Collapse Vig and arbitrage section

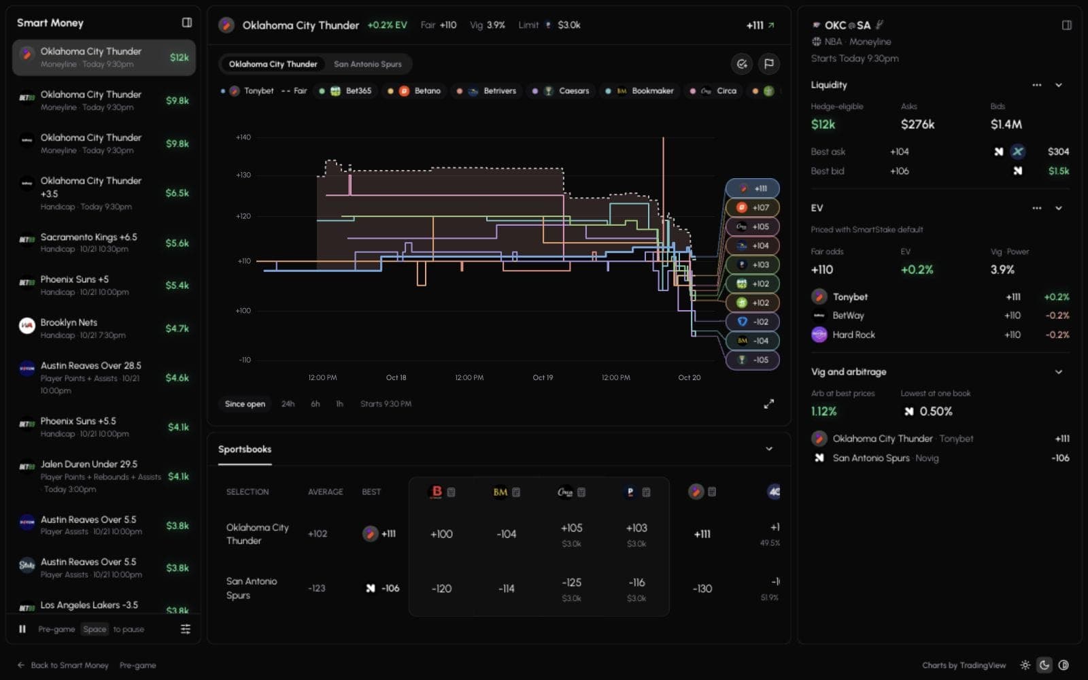(x=1059, y=372)
